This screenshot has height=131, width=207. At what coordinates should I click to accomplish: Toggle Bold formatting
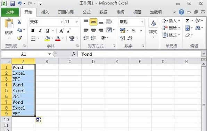(33, 31)
